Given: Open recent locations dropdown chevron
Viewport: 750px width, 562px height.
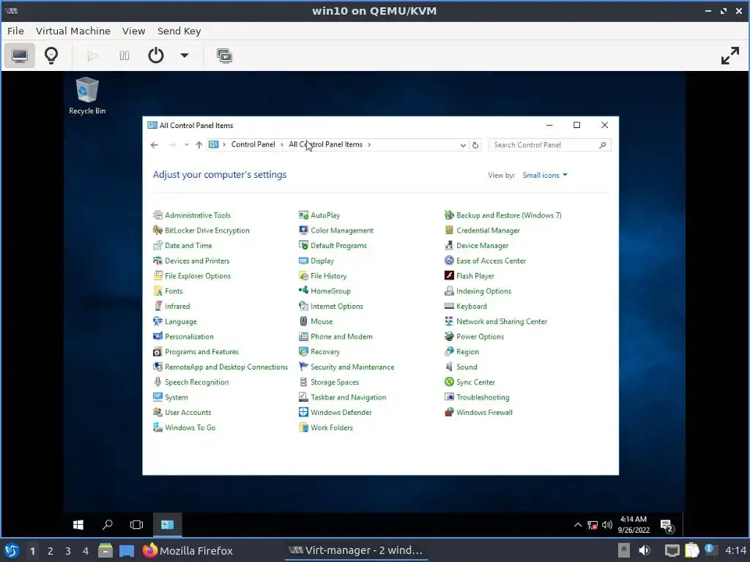Looking at the screenshot, I should pos(187,145).
